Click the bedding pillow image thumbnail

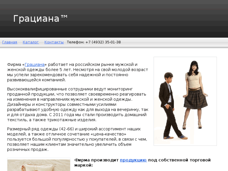pyautogui.click(x=39, y=165)
